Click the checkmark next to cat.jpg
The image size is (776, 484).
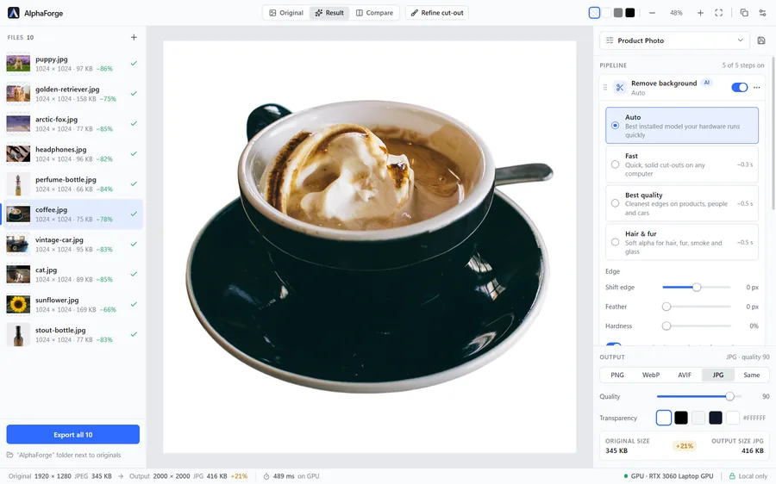134,274
